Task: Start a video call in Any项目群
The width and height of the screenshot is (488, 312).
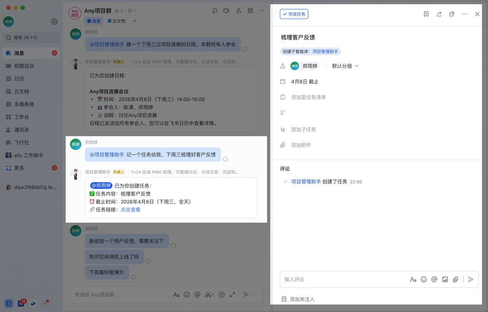Action: click(x=226, y=11)
